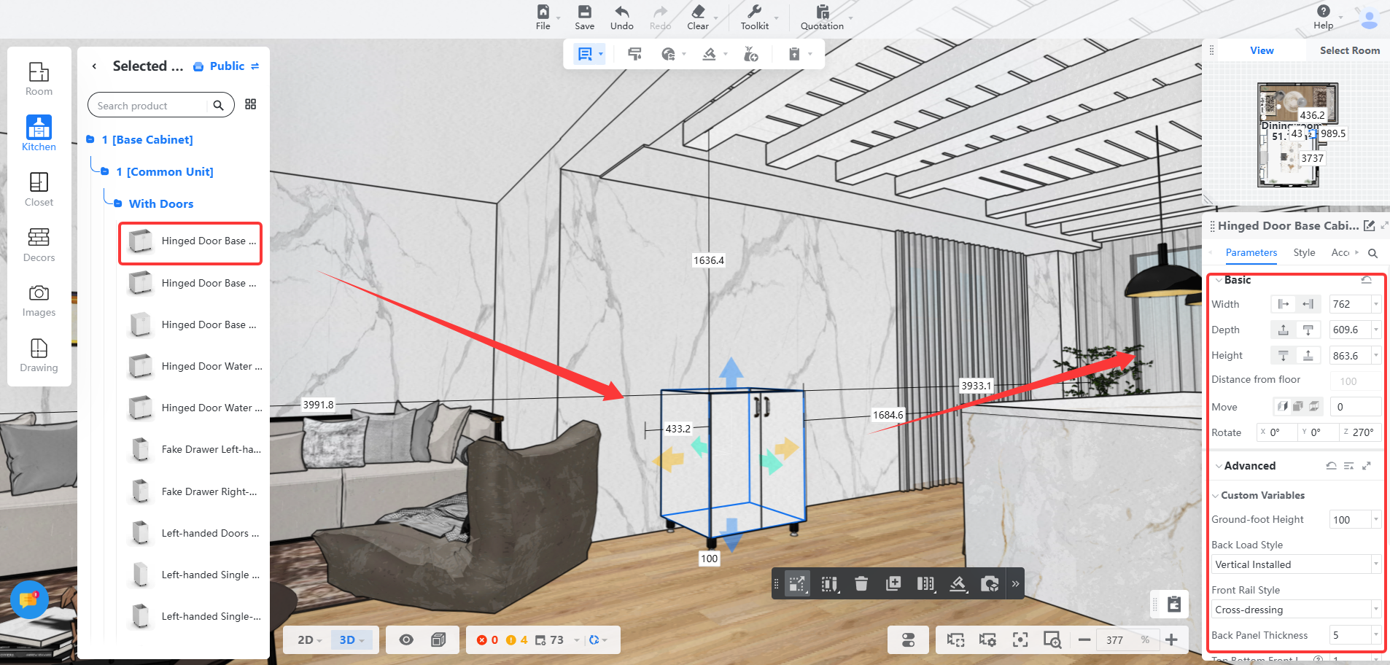Toggle the Public library switch

(x=255, y=66)
